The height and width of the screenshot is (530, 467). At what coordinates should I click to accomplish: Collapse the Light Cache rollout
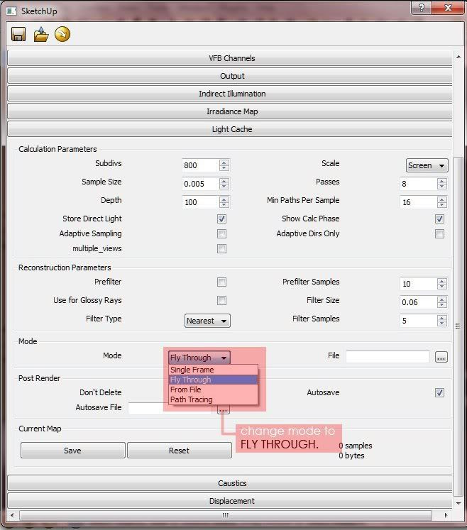point(230,129)
